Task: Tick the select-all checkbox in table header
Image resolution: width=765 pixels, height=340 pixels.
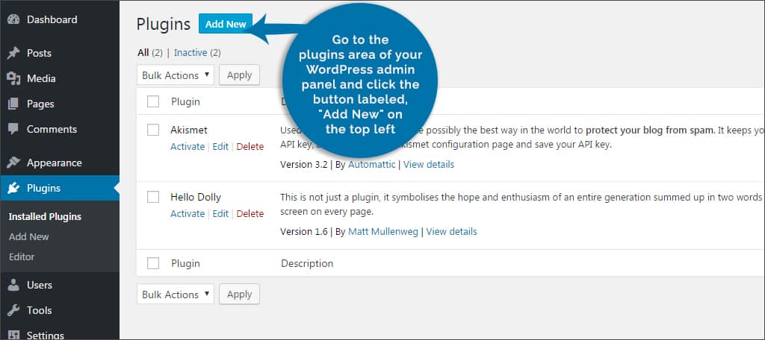Action: tap(153, 101)
